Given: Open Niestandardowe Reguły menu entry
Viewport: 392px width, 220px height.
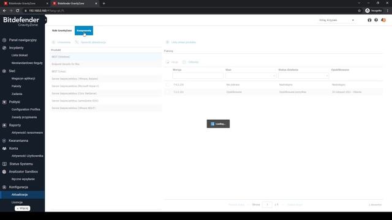Looking at the screenshot, I should point(27,63).
